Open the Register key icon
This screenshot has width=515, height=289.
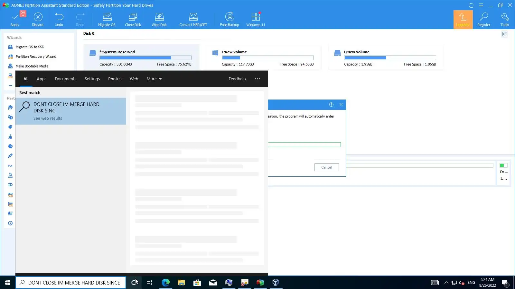pyautogui.click(x=484, y=20)
